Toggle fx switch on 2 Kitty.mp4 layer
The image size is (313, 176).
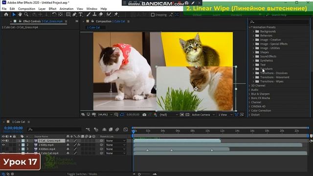coord(79,145)
